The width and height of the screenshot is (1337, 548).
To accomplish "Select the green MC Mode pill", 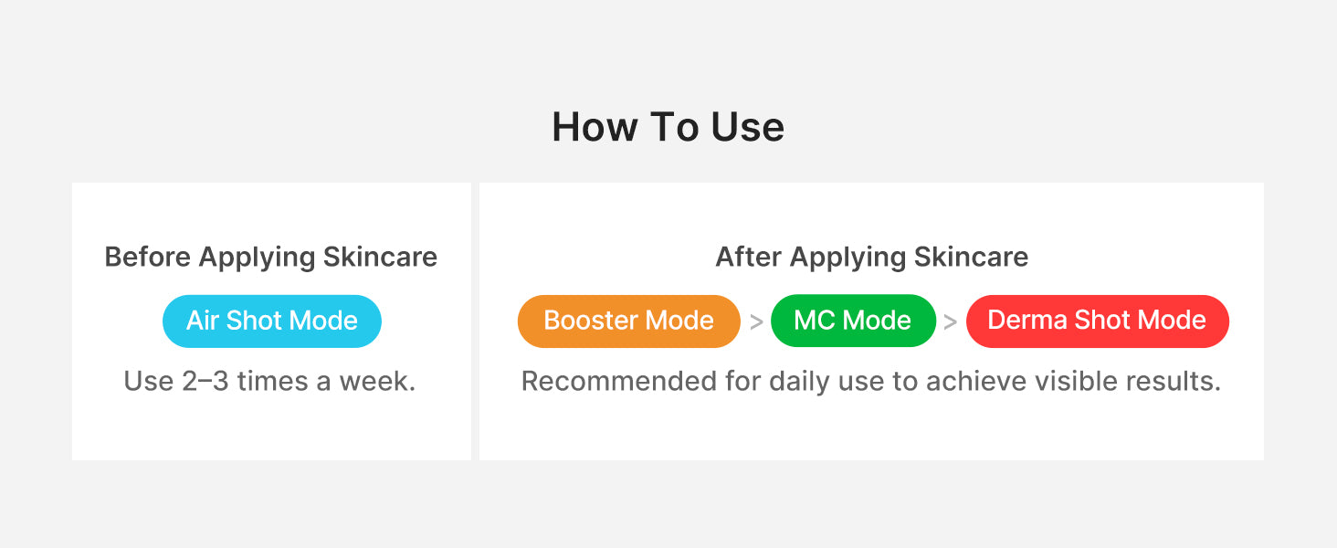I will (853, 321).
